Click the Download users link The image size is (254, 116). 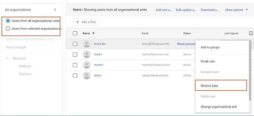(x=210, y=10)
